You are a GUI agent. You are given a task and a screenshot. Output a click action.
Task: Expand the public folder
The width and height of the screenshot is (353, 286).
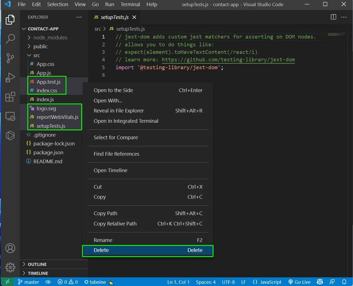pos(40,46)
